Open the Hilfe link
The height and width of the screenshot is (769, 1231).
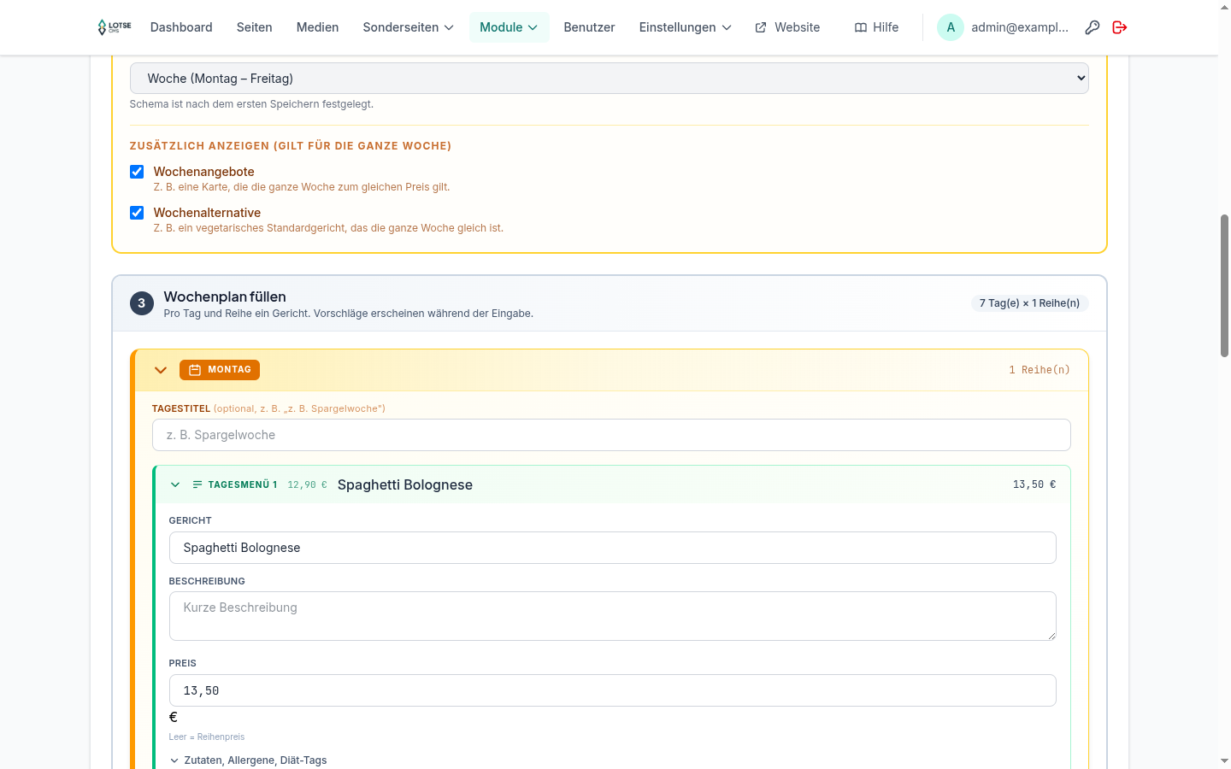(x=877, y=27)
